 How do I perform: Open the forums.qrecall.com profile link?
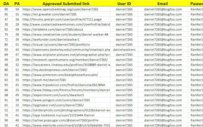click(62, 19)
